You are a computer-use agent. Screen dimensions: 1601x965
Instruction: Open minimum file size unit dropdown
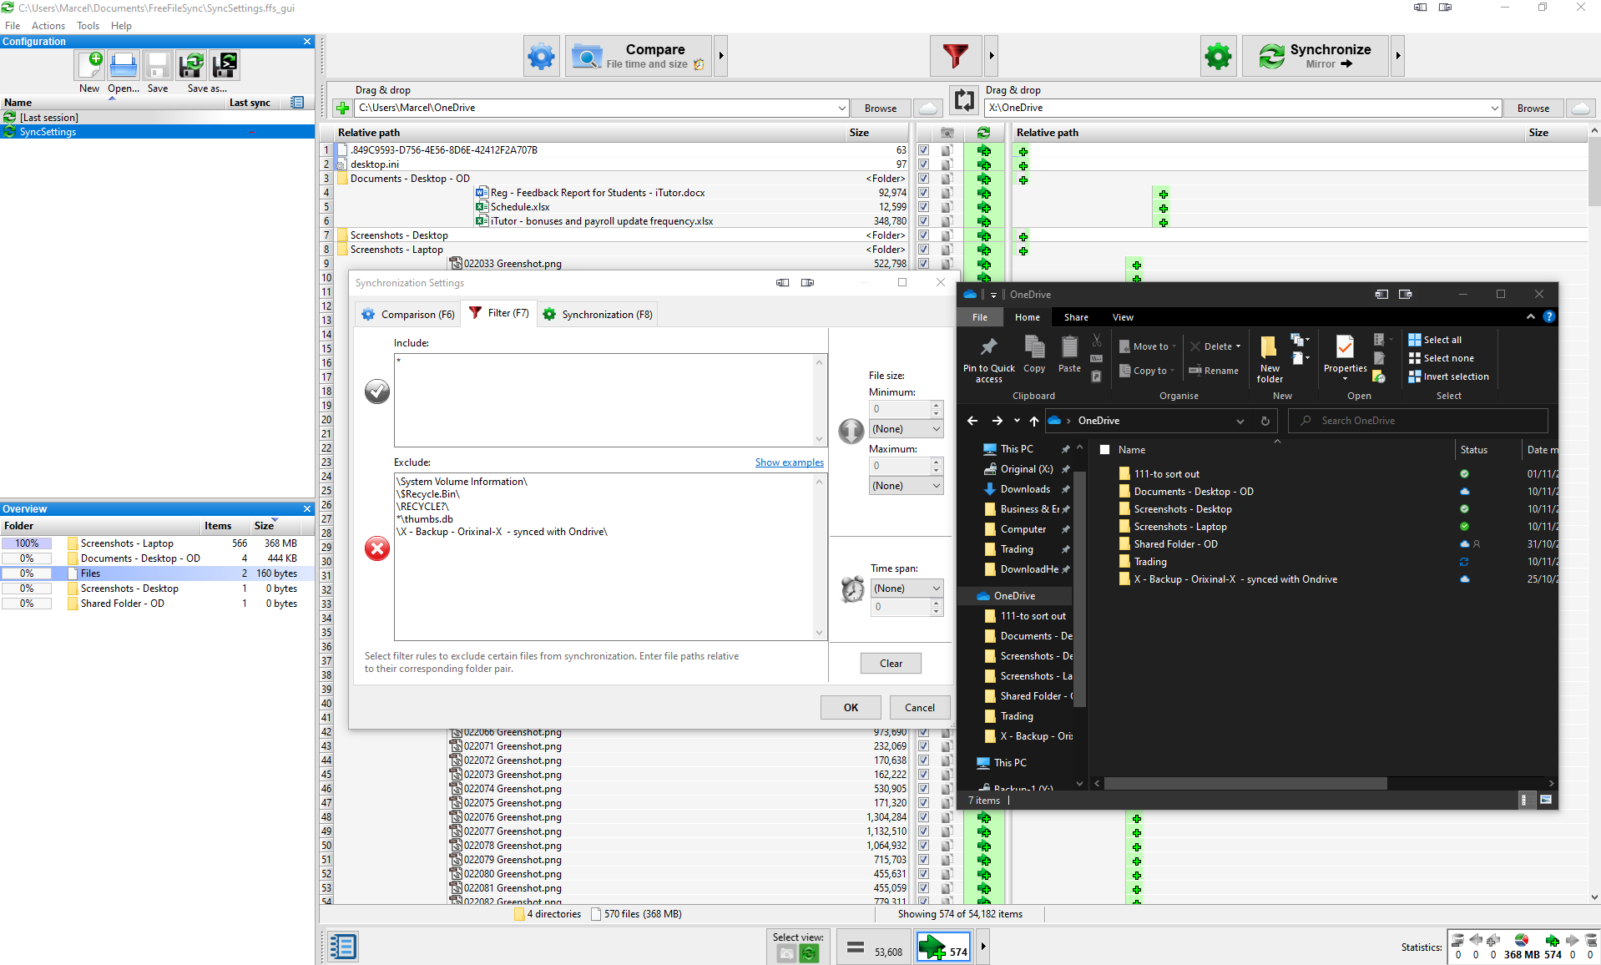click(x=906, y=429)
